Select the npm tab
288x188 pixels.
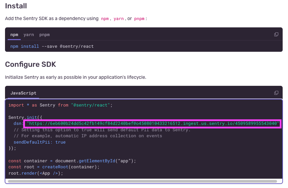click(x=14, y=35)
